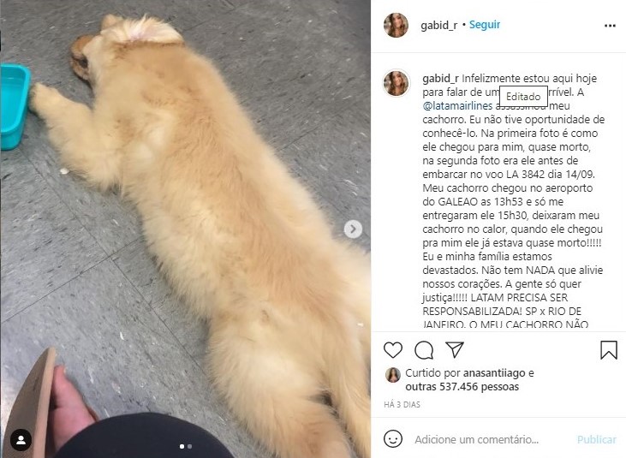
Task: Share the post with the paper plane icon
Action: [455, 349]
